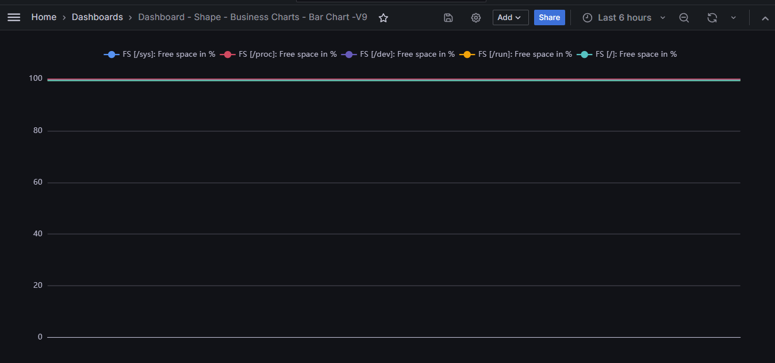Viewport: 775px width, 363px height.
Task: Toggle FS [/dev] free space series
Action: tap(407, 54)
